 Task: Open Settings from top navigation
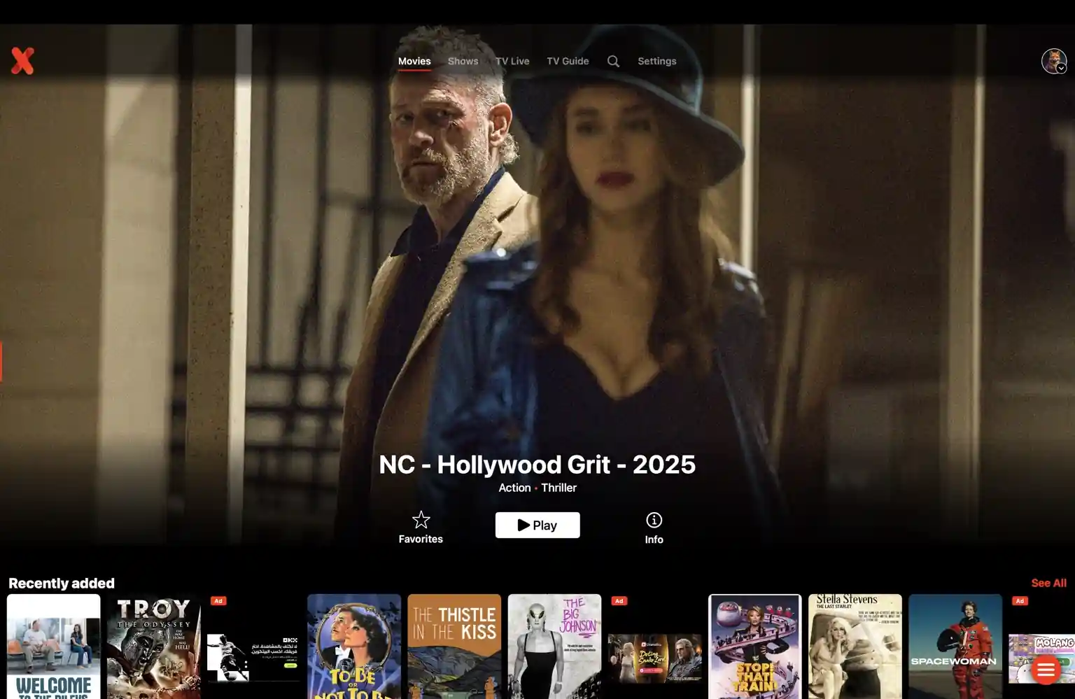(656, 61)
